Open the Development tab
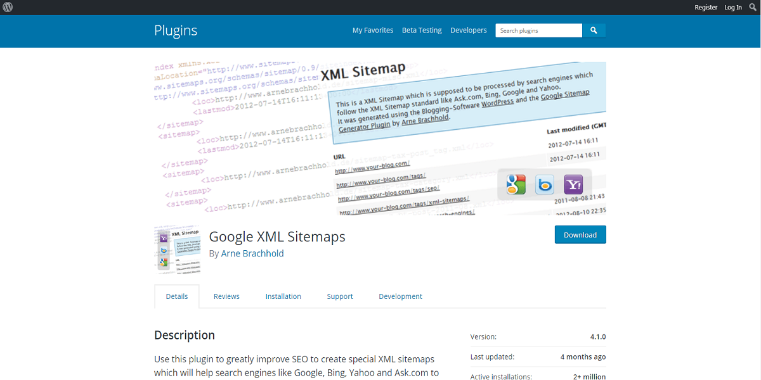The image size is (761, 380). click(x=400, y=296)
